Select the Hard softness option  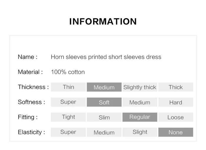coord(176,102)
